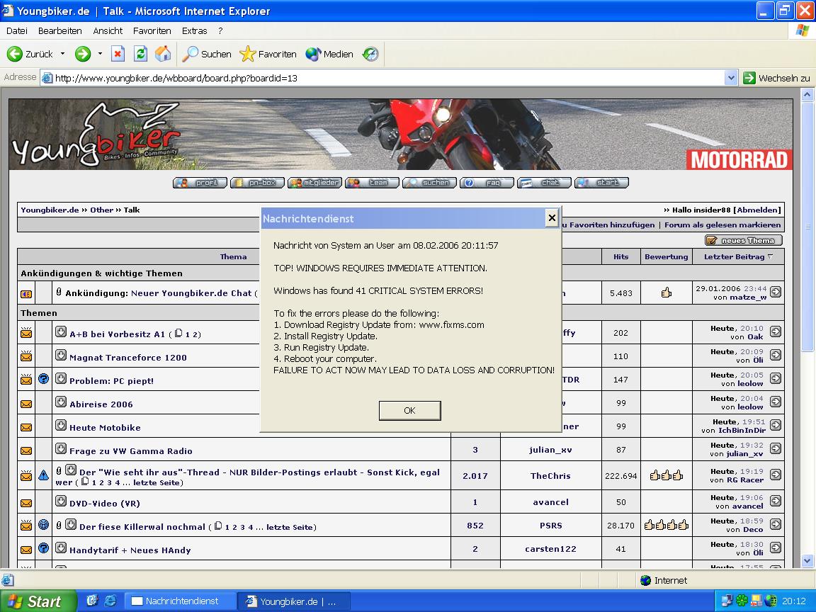Viewport: 816px width, 612px height.
Task: Click the Hits column header
Action: tap(620, 256)
